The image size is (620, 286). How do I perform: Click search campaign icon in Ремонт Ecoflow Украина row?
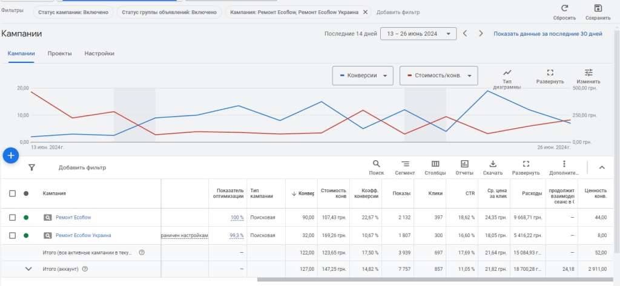click(x=47, y=235)
